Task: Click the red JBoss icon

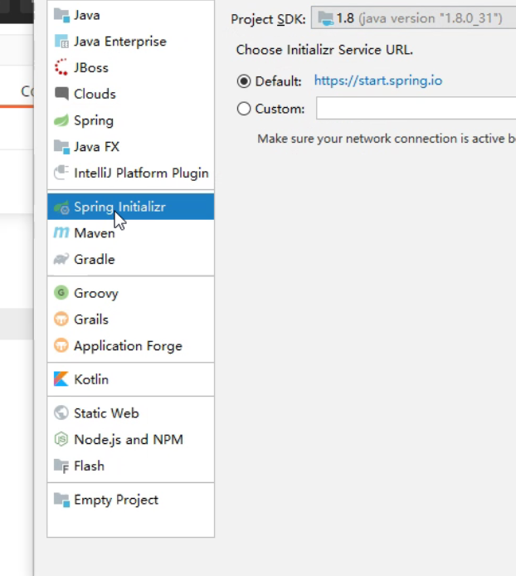Action: pyautogui.click(x=61, y=67)
